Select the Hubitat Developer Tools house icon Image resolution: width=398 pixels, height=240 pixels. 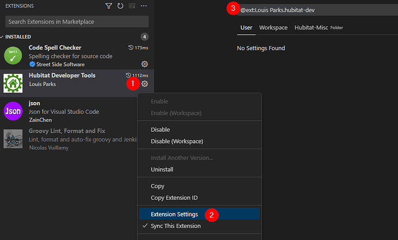(13, 83)
